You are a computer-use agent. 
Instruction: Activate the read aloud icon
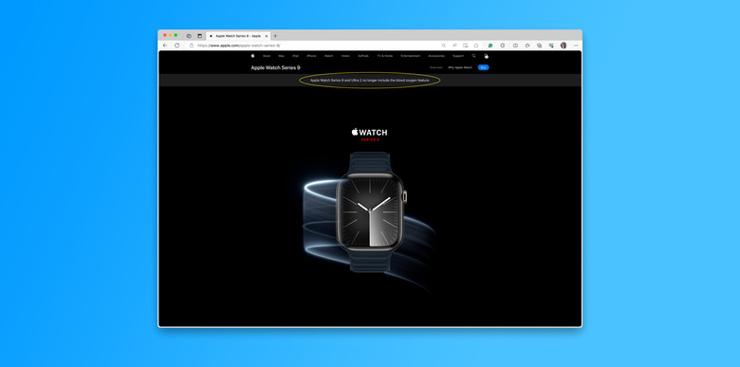tap(454, 46)
